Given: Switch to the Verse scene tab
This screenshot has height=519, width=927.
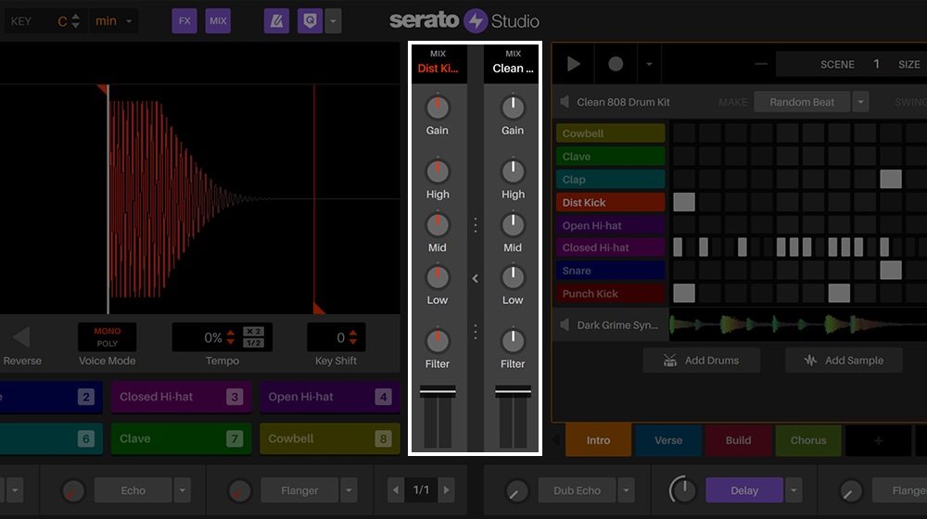Looking at the screenshot, I should tap(668, 440).
